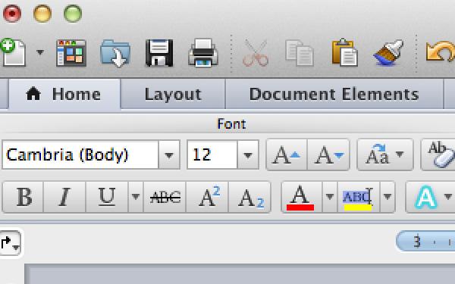Click the Print icon
455x284 pixels.
[203, 53]
